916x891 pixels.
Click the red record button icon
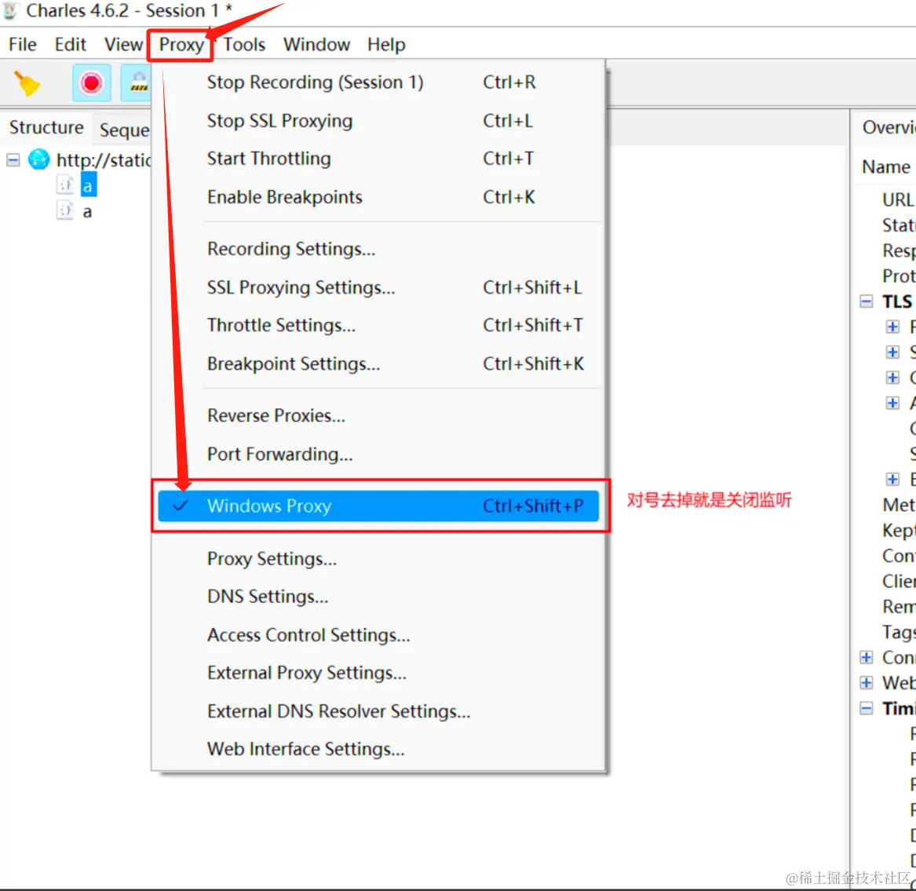click(x=91, y=83)
